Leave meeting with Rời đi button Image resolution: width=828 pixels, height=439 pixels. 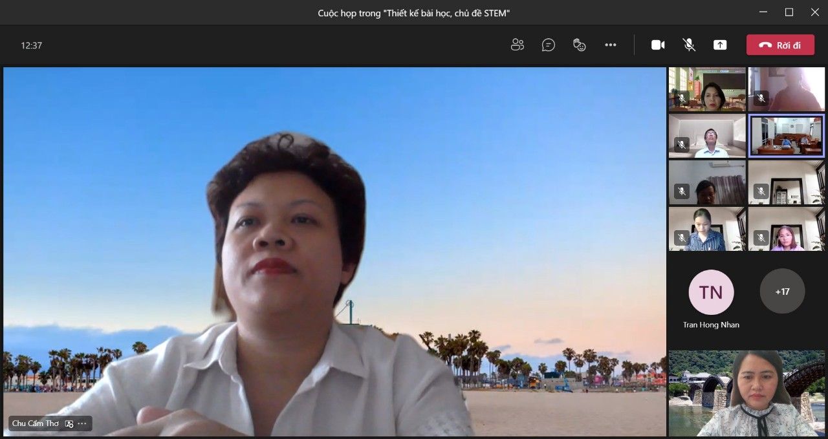click(x=780, y=45)
